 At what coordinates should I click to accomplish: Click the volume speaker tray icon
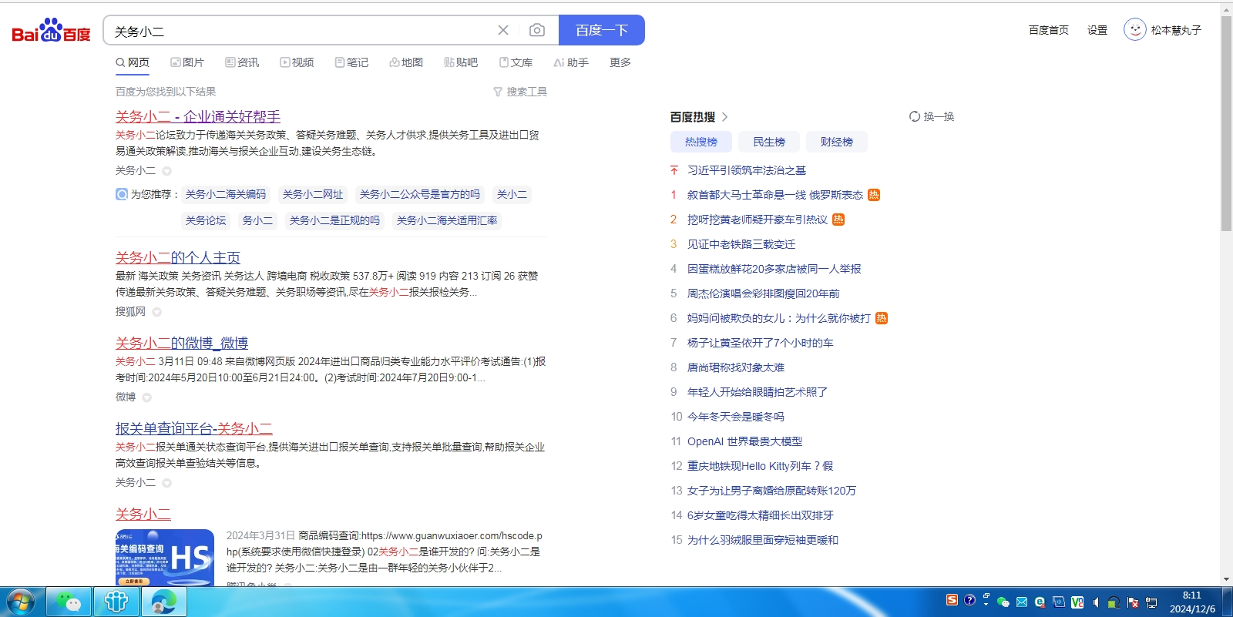[1096, 602]
